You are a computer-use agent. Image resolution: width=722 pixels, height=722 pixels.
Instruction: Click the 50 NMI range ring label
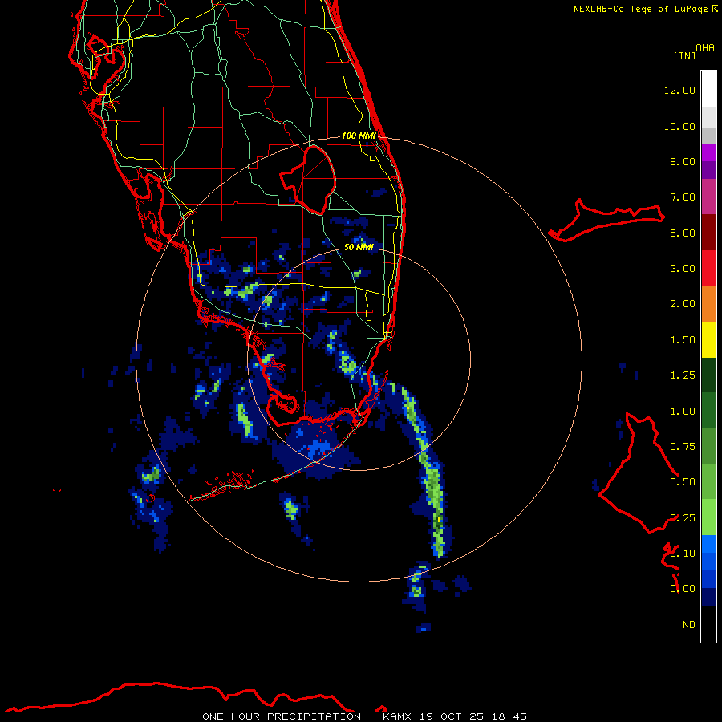click(x=359, y=247)
